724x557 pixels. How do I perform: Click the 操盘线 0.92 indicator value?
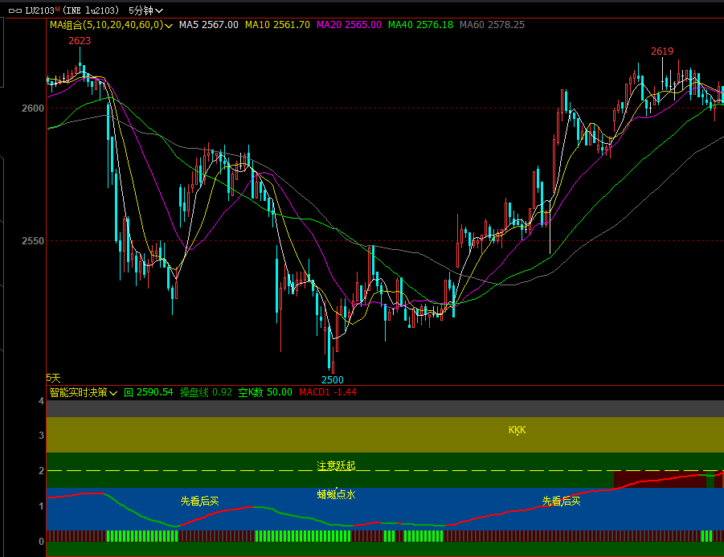206,392
